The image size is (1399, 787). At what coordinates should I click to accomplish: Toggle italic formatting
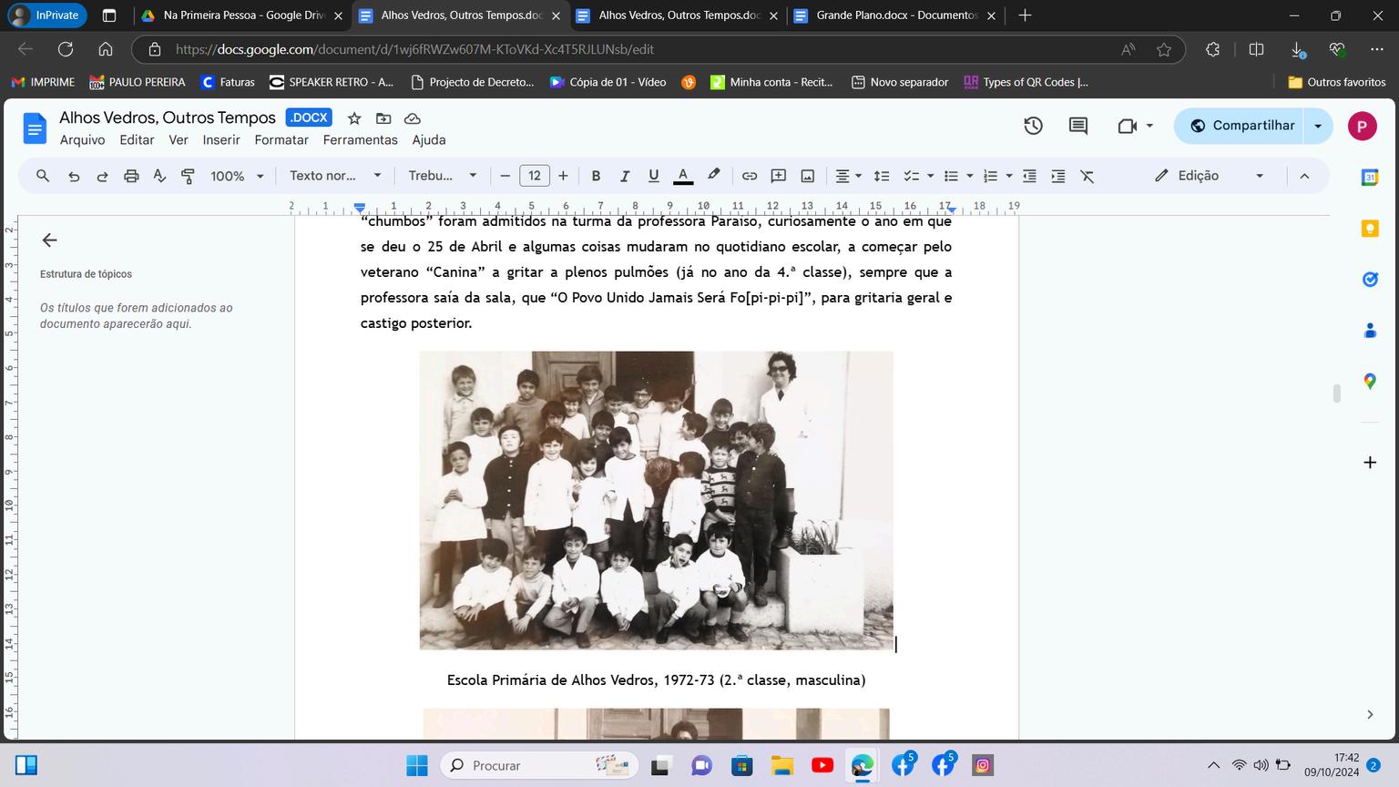(625, 176)
